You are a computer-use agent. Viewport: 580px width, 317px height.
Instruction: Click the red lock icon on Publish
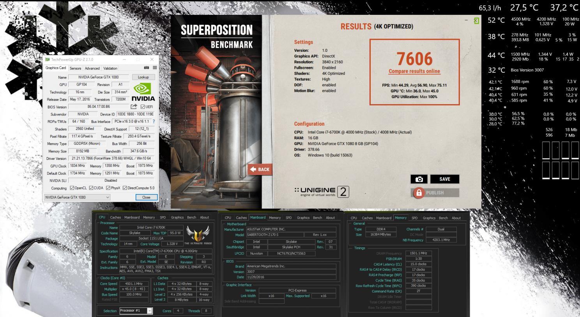coord(419,193)
